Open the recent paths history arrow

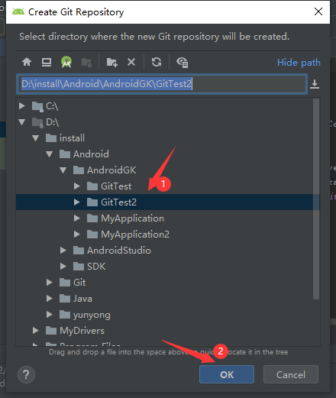[315, 84]
